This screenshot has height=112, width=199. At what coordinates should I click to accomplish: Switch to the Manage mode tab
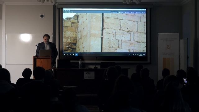(x=121, y=12)
